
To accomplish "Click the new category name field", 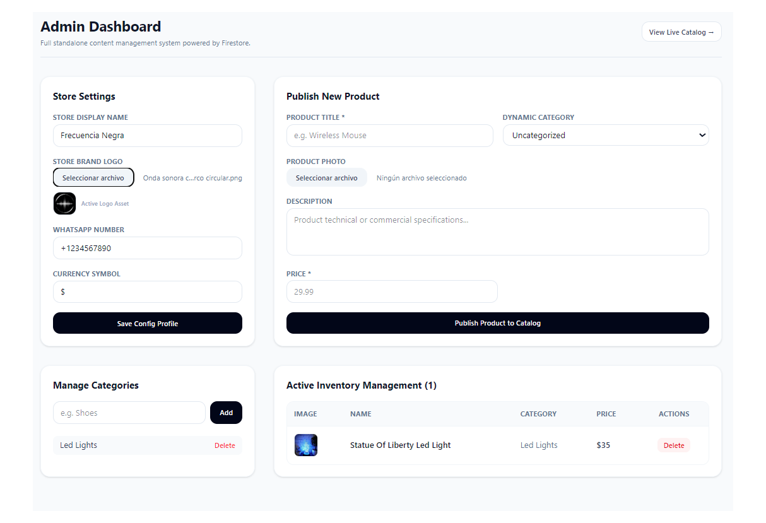I will point(129,413).
